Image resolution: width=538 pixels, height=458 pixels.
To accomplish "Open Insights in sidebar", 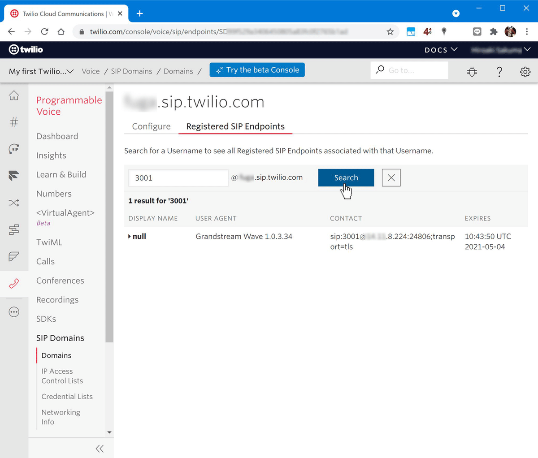I will click(x=51, y=156).
